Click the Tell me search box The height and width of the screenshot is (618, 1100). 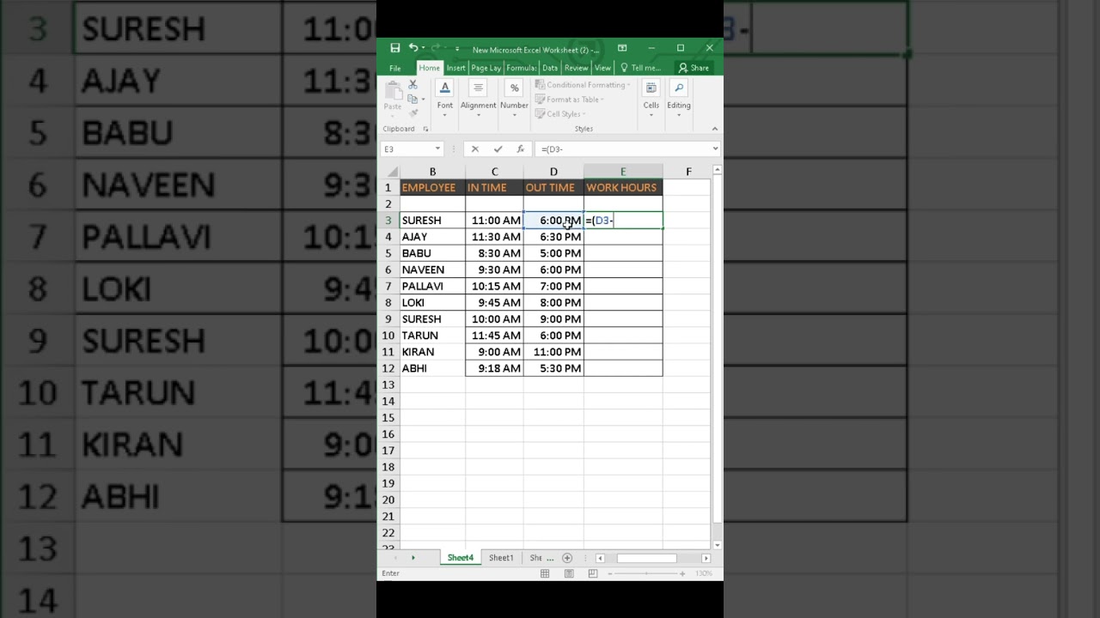(x=642, y=68)
